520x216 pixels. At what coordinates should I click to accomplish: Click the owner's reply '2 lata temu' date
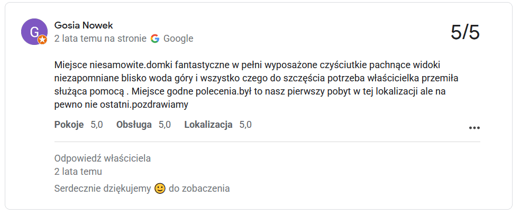(x=78, y=172)
